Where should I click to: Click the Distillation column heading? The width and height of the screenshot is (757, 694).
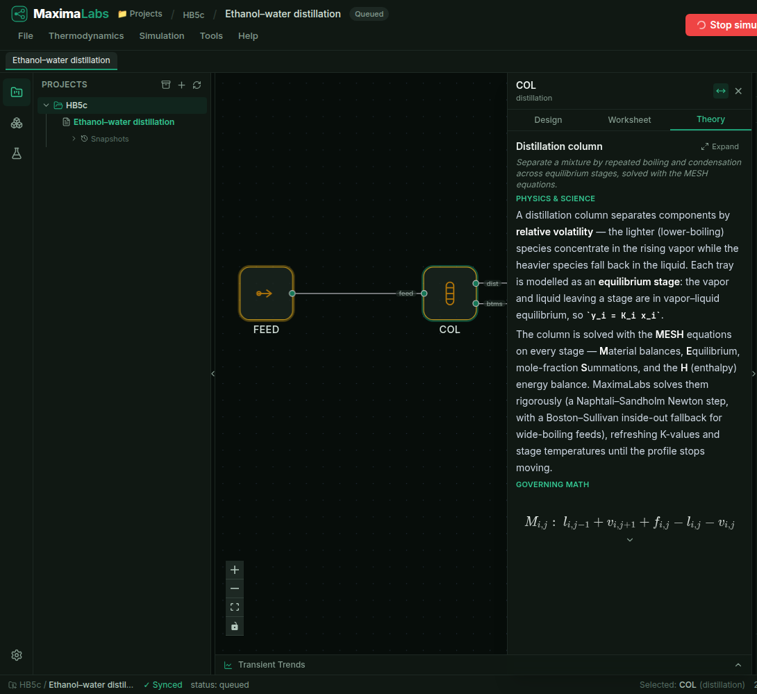click(559, 146)
